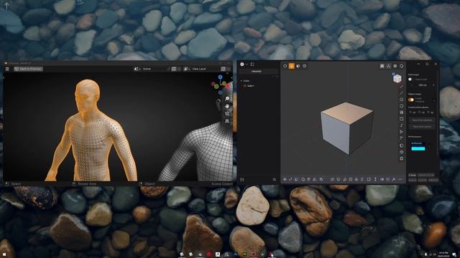Toggle the sidebar panel icon beside Plasticity logo
This screenshot has height=258, width=460.
click(x=252, y=64)
